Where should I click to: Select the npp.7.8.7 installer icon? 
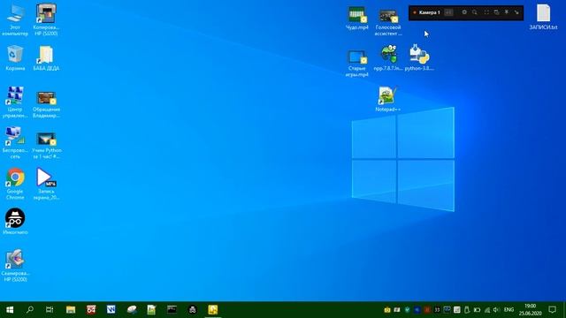388,58
